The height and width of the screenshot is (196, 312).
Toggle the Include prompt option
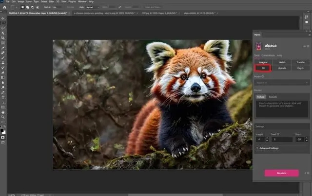[x=261, y=97]
